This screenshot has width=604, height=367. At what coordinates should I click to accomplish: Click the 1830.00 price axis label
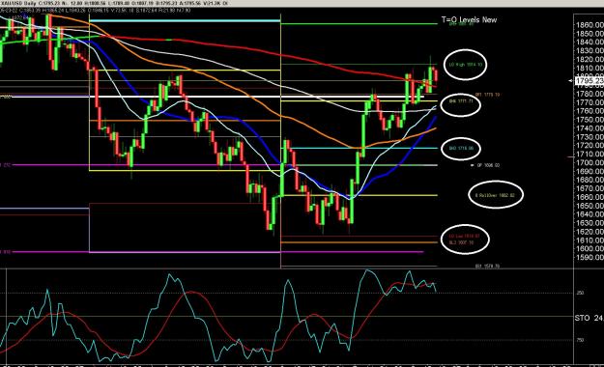click(x=590, y=51)
